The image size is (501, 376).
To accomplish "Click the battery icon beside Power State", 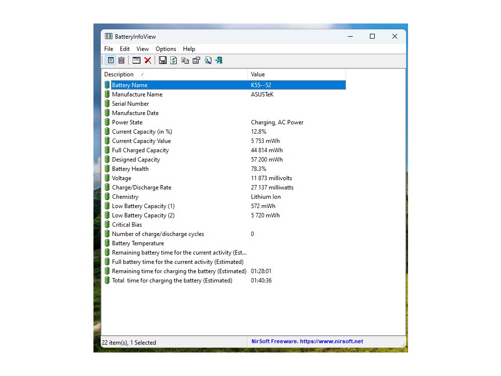I will (x=107, y=122).
